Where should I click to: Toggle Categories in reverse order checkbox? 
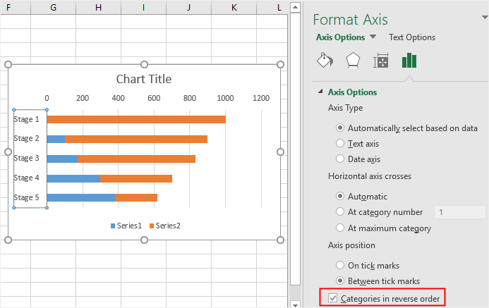333,298
